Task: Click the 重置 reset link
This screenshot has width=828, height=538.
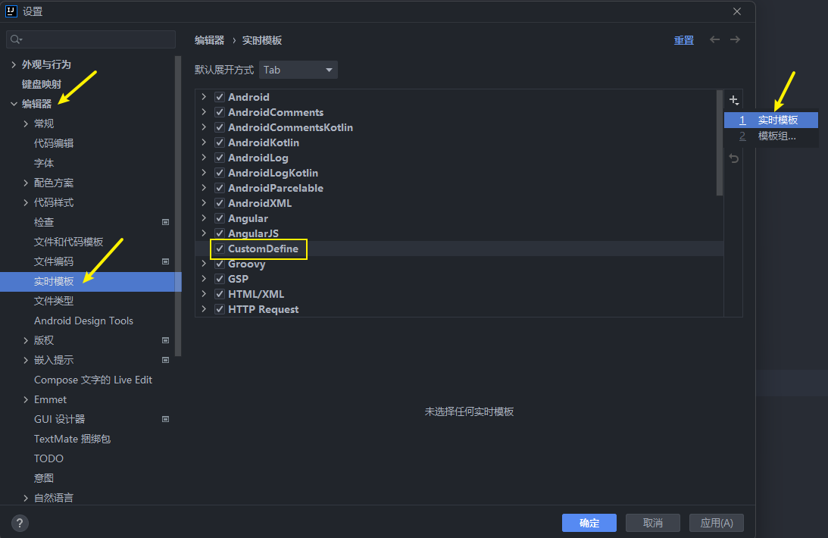Action: [x=683, y=40]
